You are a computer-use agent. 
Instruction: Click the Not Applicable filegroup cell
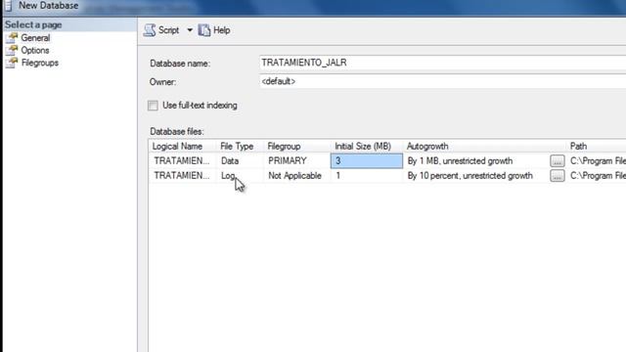tap(297, 176)
